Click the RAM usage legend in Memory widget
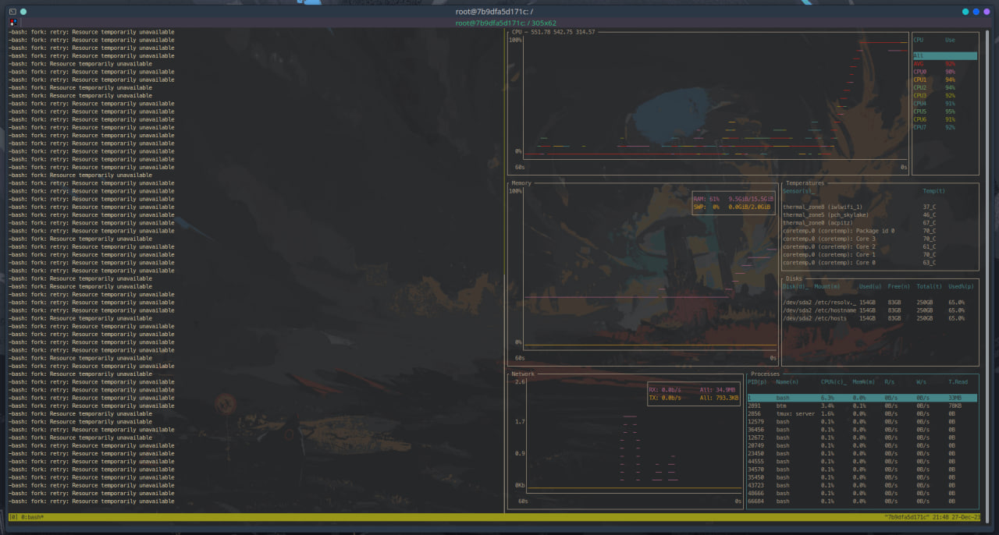 [732, 199]
